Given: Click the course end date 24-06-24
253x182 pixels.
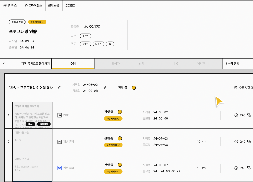Looking at the screenshot, I should [x=27, y=47].
